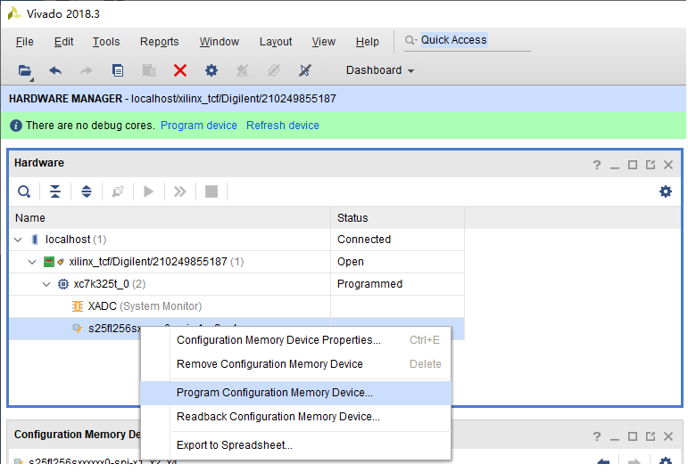Screen dimensions: 688x472
Task: Click the Redo arrow icon
Action: [x=87, y=70]
